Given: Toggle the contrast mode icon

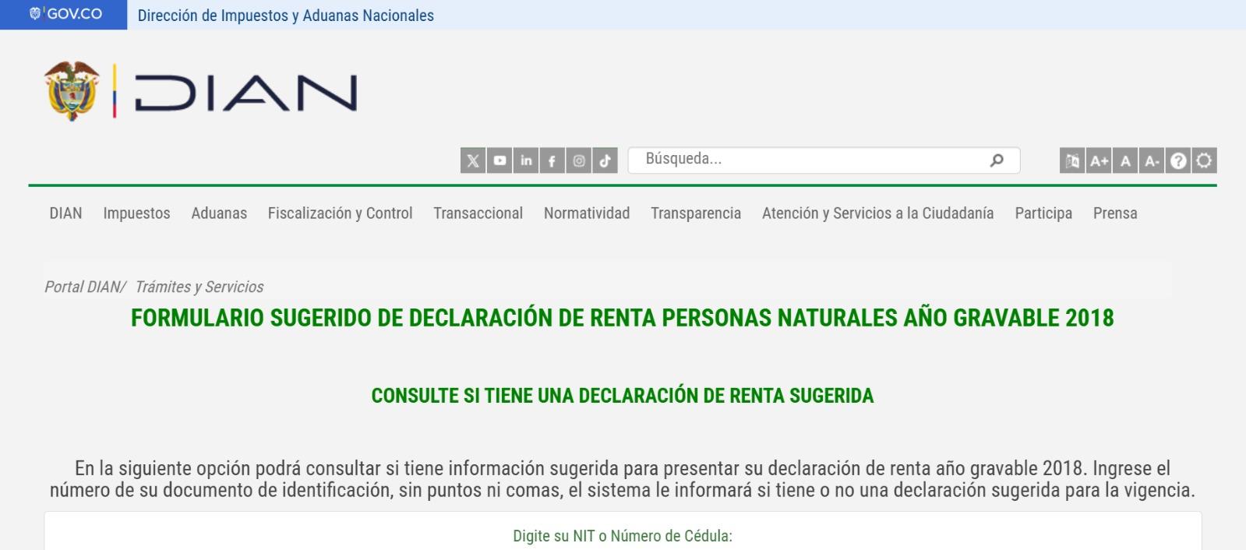Looking at the screenshot, I should (x=1204, y=160).
